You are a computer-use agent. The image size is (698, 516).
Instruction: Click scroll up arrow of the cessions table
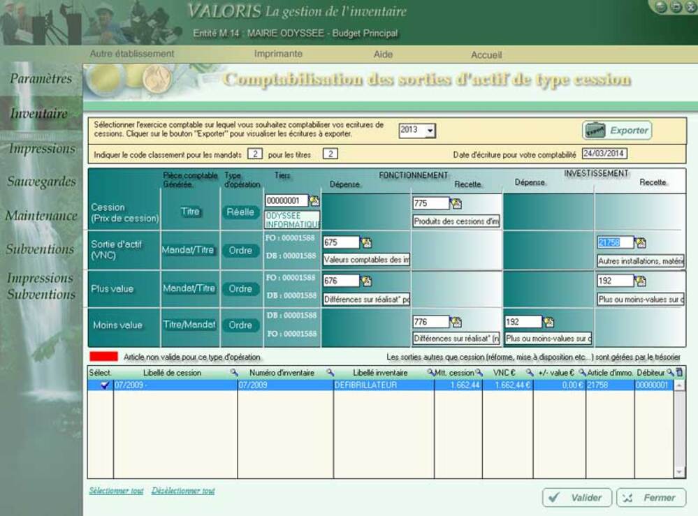pyautogui.click(x=680, y=385)
